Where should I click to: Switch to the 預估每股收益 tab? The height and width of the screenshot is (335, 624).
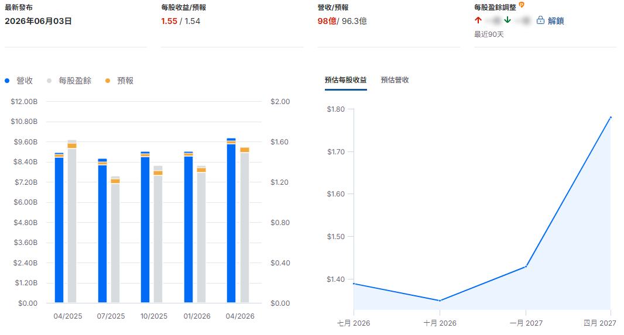click(345, 80)
